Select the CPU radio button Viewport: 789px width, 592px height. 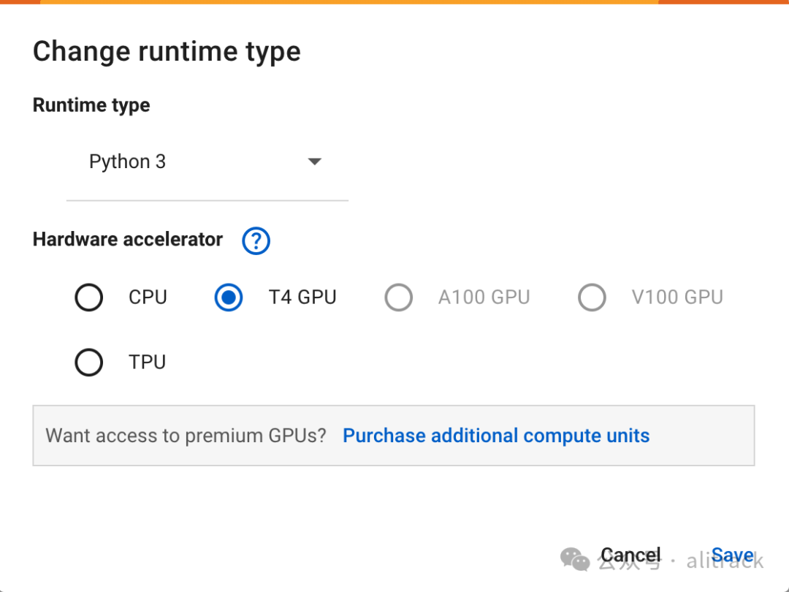(89, 297)
